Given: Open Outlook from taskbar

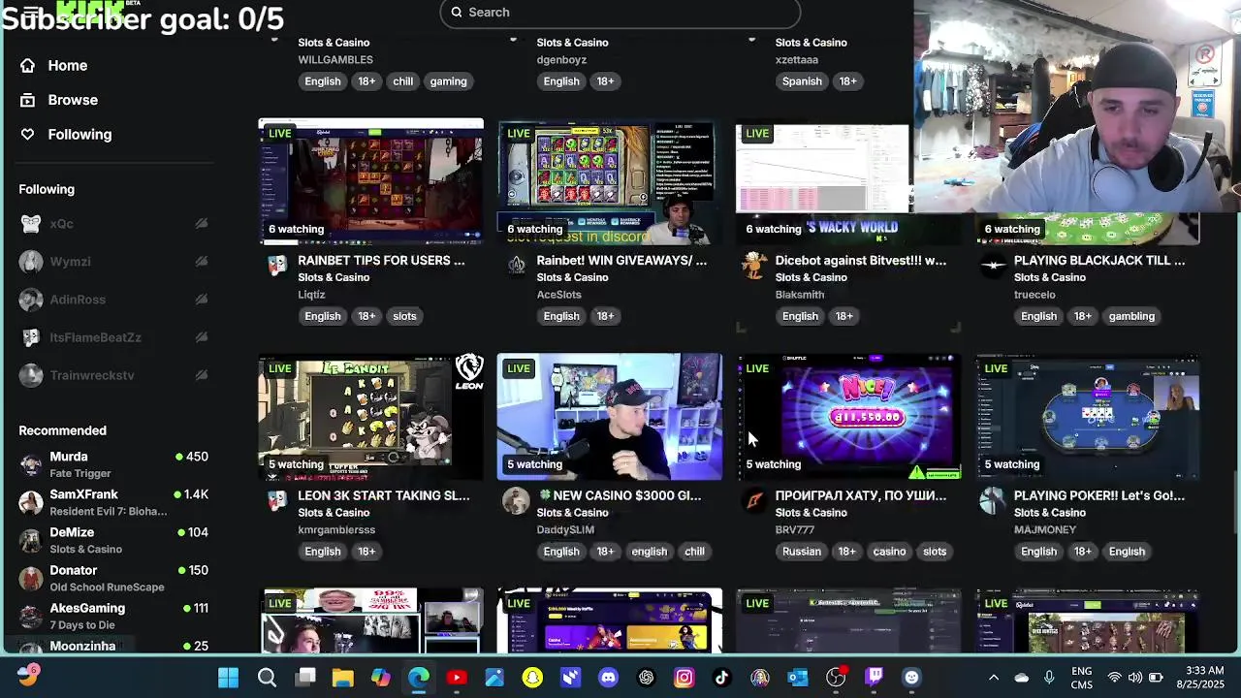Looking at the screenshot, I should (x=798, y=678).
